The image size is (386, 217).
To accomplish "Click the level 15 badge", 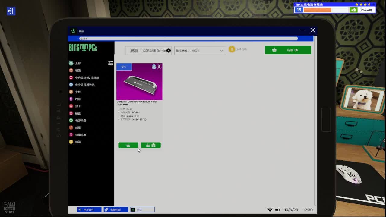I will coord(299,10).
